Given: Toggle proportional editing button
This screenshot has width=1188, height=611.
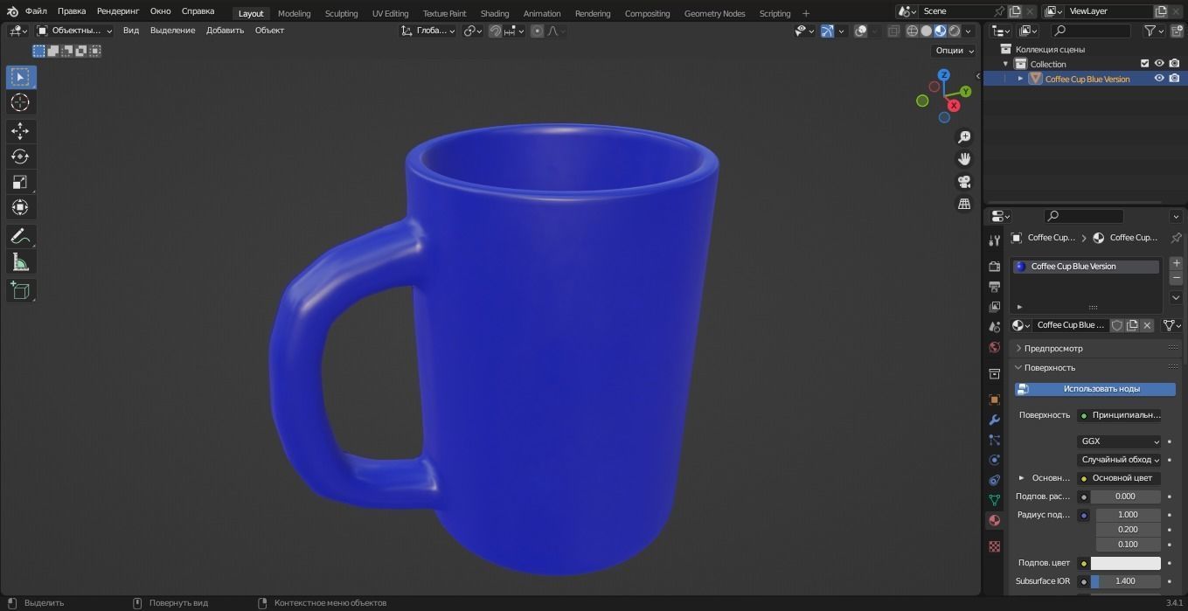Looking at the screenshot, I should coord(537,31).
